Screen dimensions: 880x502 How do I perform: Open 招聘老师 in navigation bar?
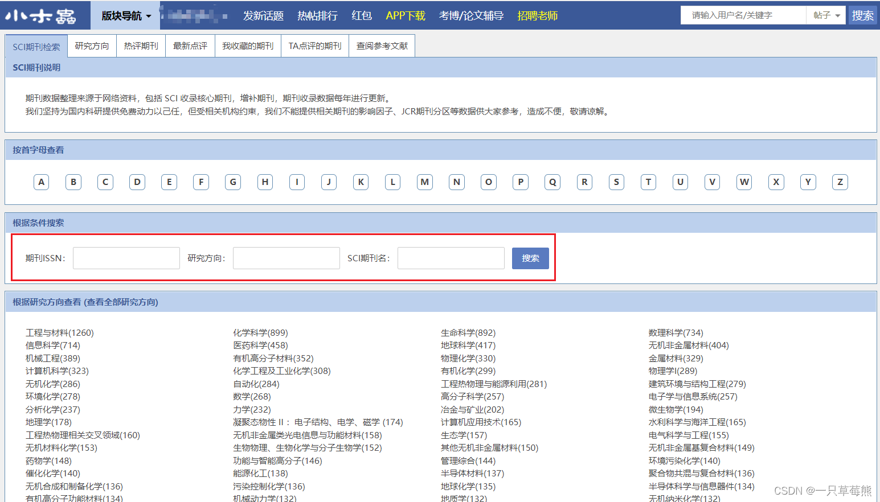tap(537, 16)
